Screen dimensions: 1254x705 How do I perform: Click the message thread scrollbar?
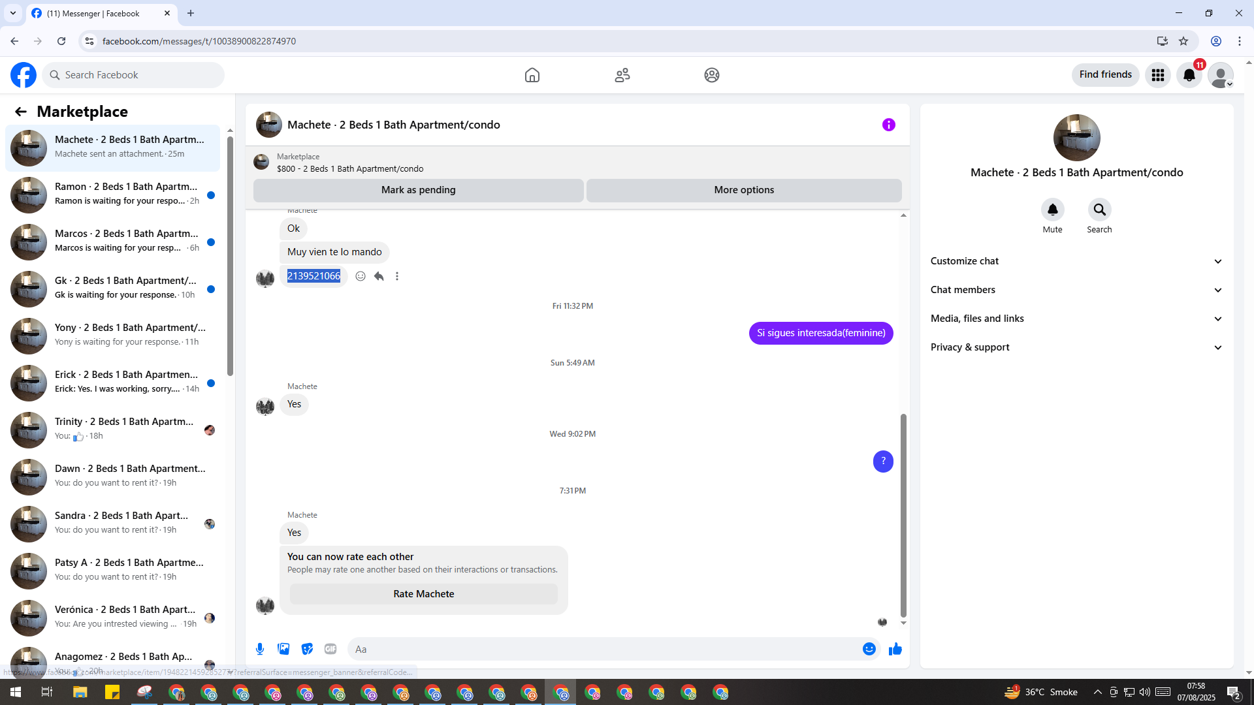pyautogui.click(x=903, y=516)
